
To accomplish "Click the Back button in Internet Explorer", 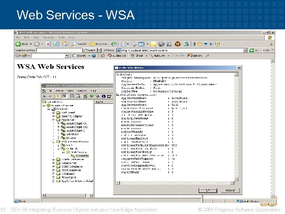I will click(21, 44).
